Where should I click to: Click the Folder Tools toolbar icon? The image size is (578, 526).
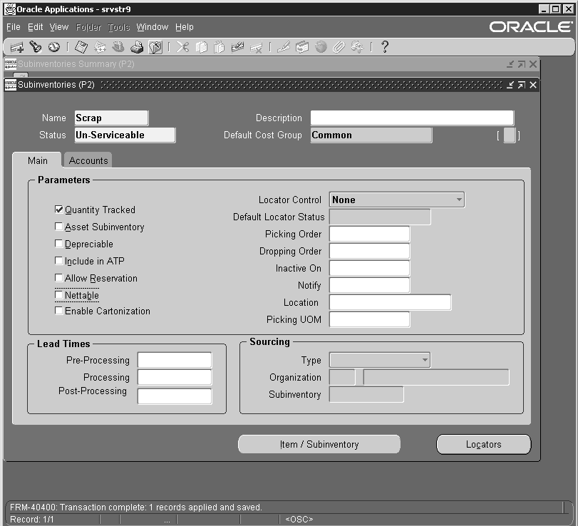click(x=357, y=47)
